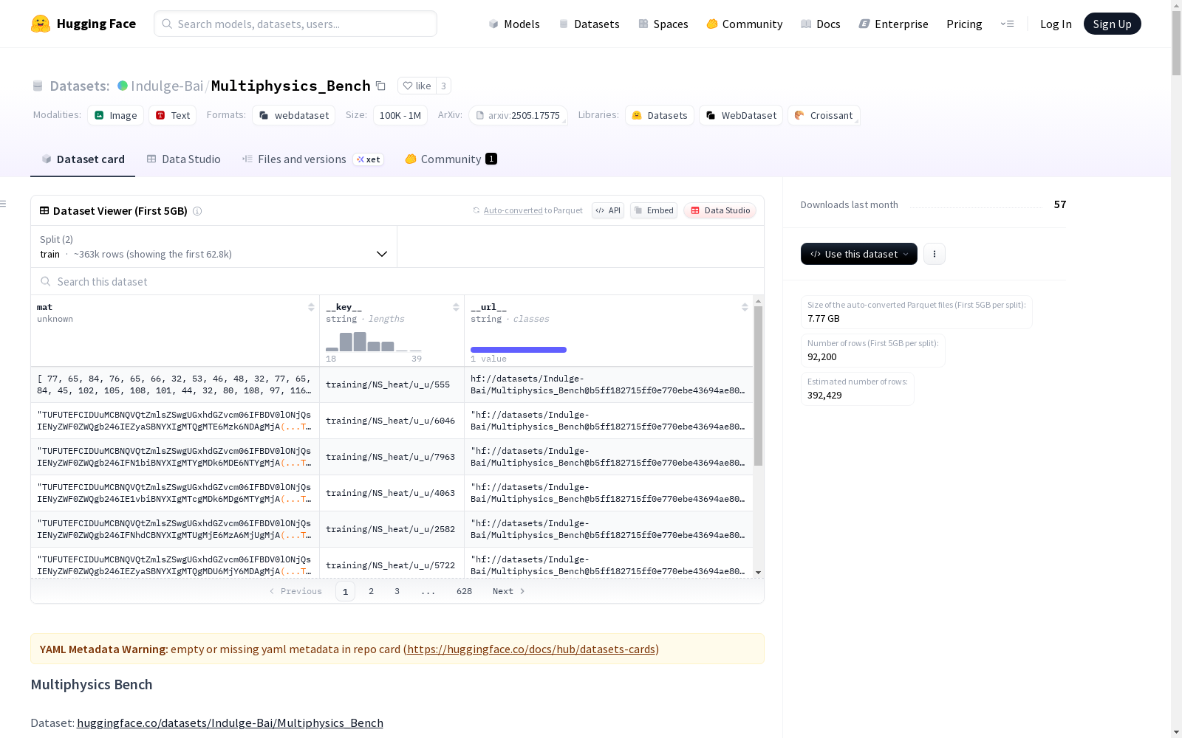1182x738 pixels.
Task: Open the Dataset card tab
Action: tap(83, 159)
